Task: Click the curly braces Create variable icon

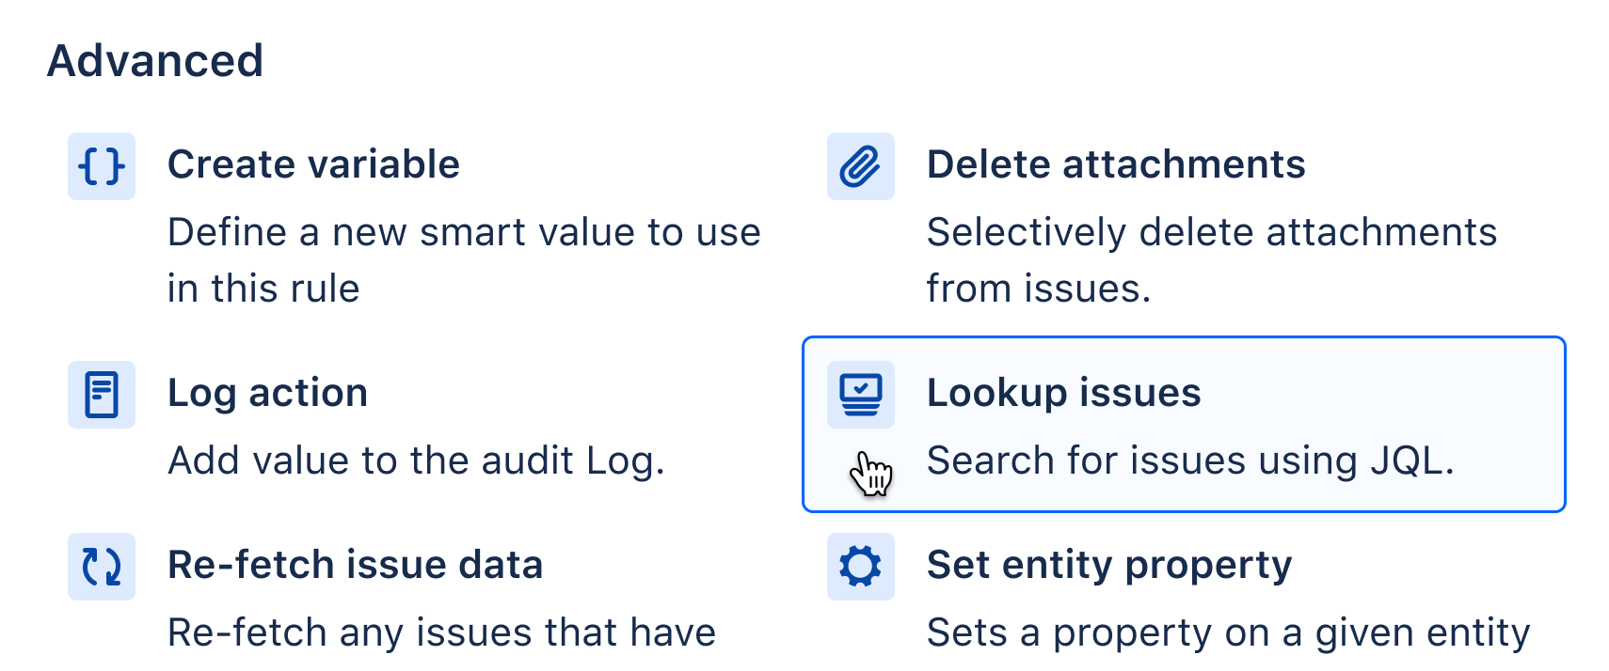Action: 101,165
